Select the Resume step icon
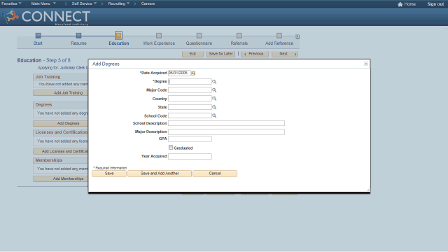Image resolution: width=448 pixels, height=252 pixels. [78, 36]
